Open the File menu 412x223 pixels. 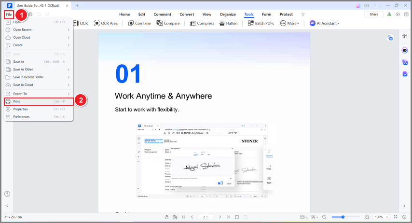[x=9, y=14]
